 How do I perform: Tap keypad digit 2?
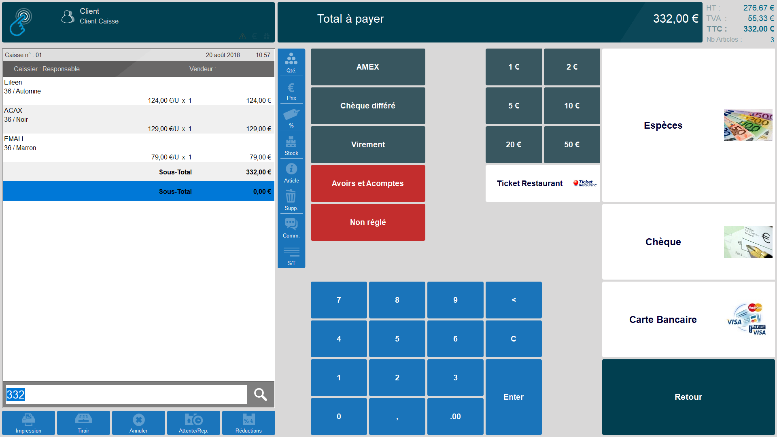(x=397, y=378)
